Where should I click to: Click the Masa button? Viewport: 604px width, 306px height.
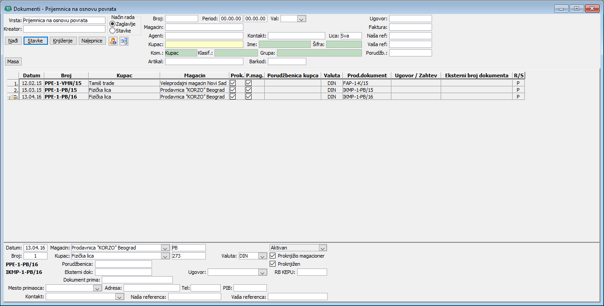14,61
